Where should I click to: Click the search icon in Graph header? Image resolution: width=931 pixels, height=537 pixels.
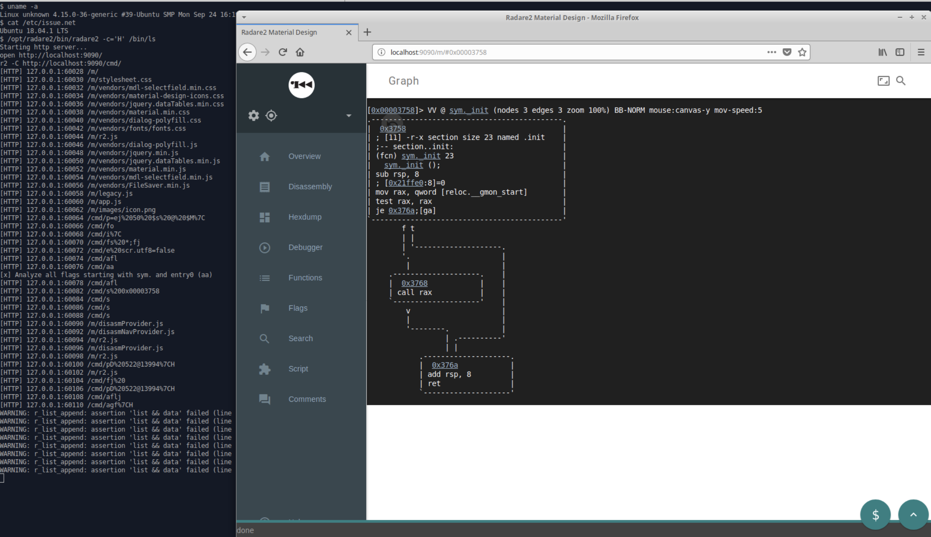click(901, 81)
